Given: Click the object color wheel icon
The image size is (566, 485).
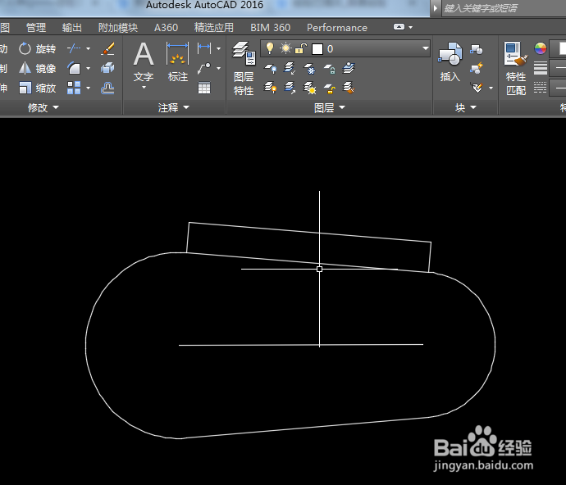Looking at the screenshot, I should tap(541, 48).
